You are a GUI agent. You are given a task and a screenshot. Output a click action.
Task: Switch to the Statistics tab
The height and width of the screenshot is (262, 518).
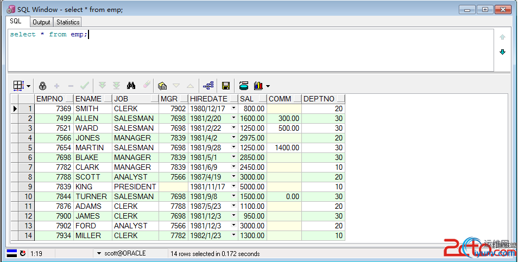(68, 22)
